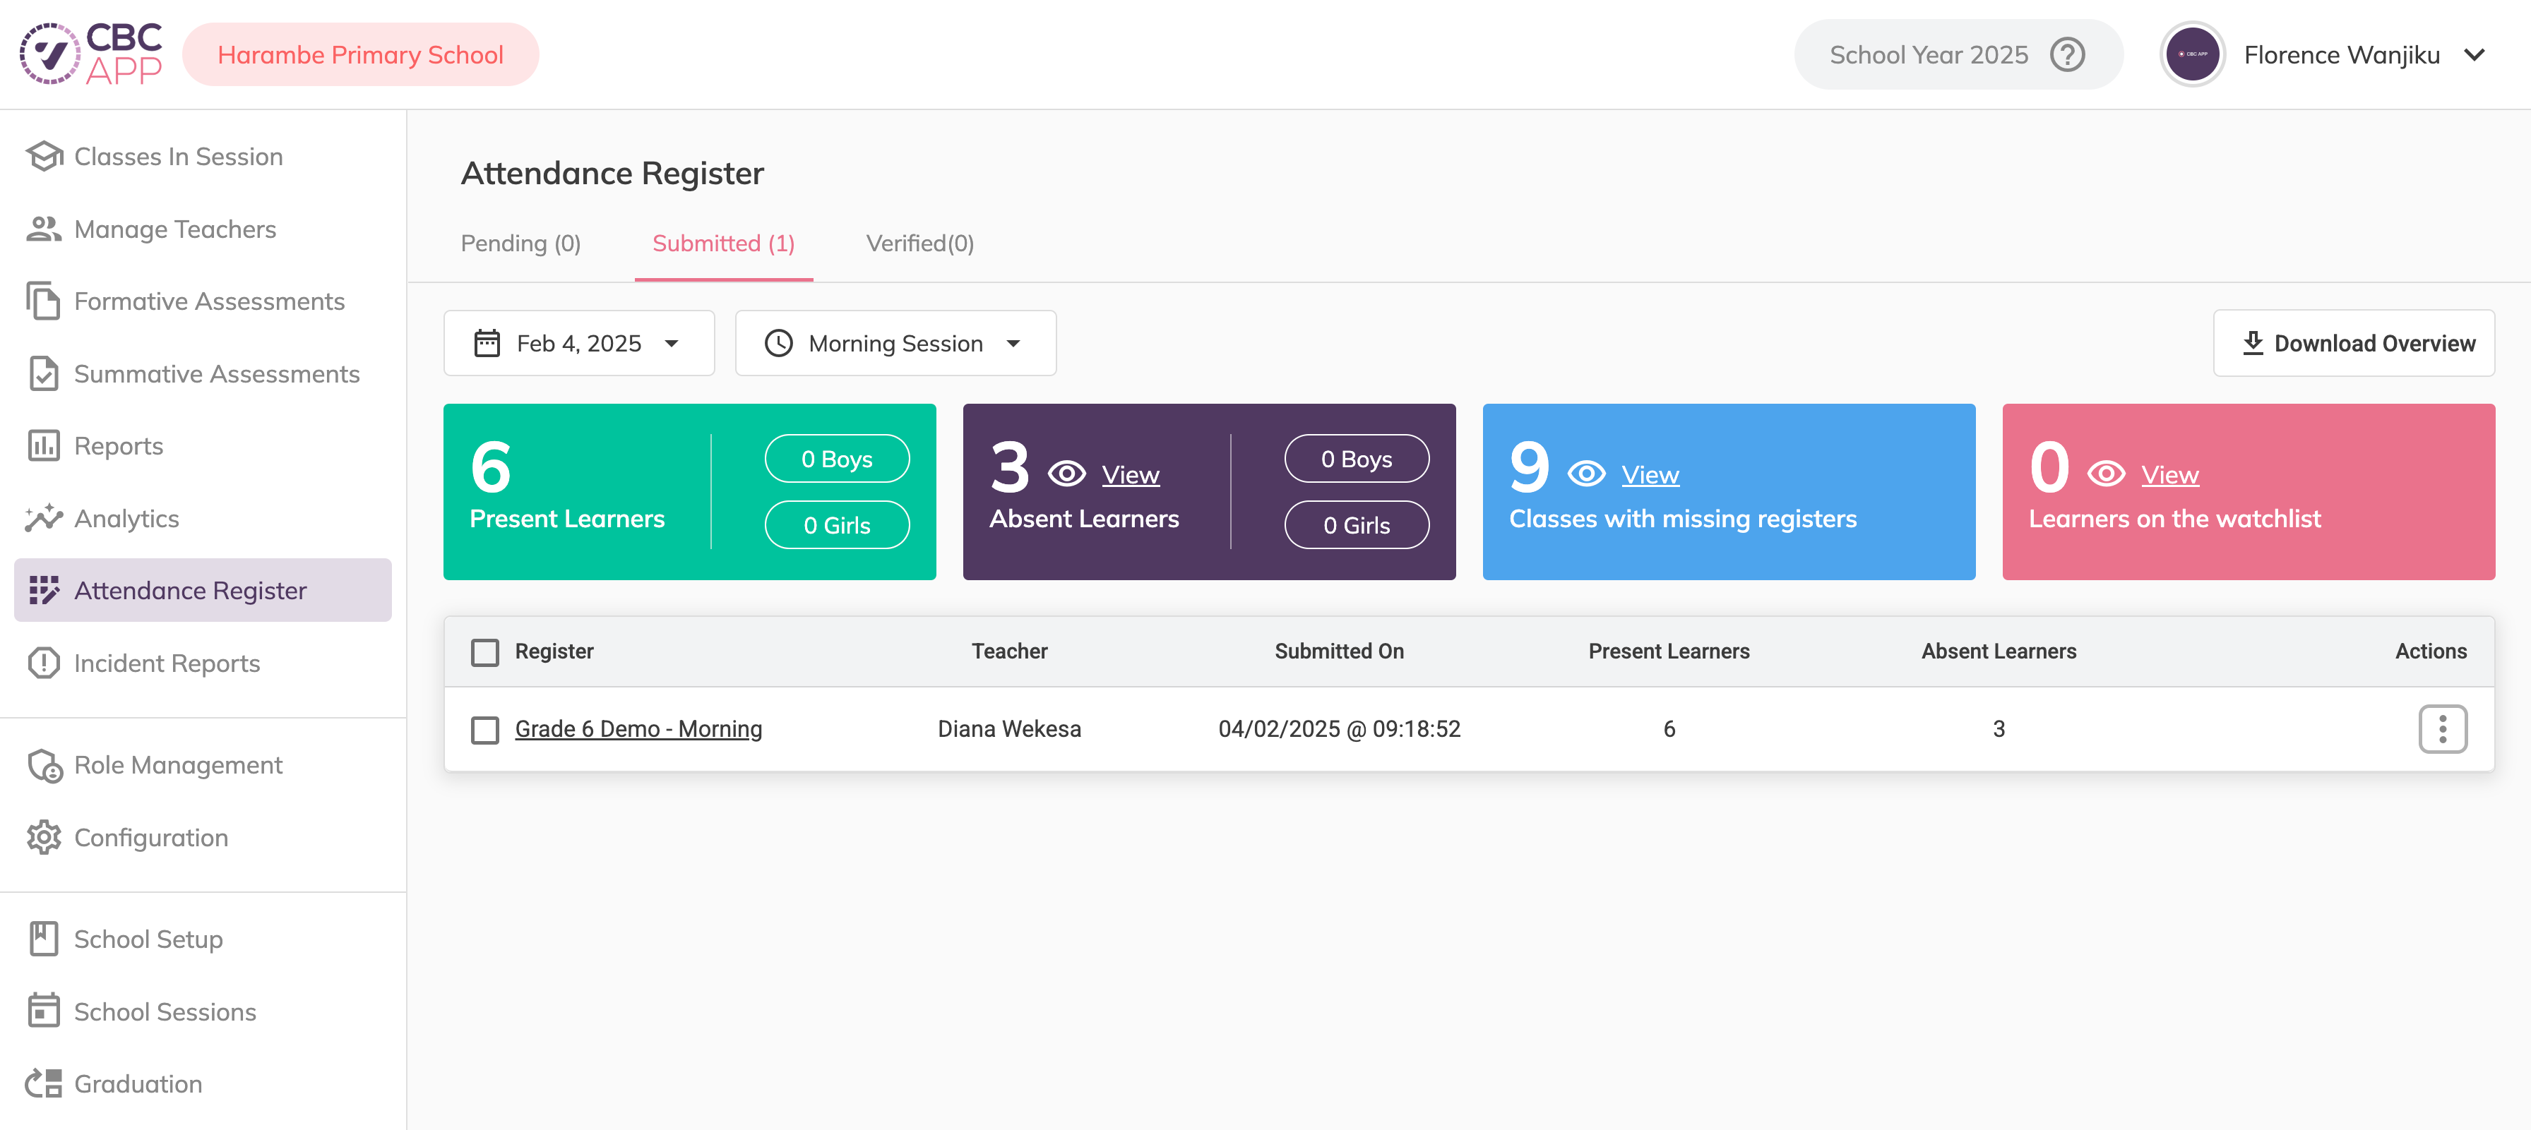The width and height of the screenshot is (2531, 1130).
Task: Open Manage Teachers in the sidebar
Action: click(x=203, y=229)
